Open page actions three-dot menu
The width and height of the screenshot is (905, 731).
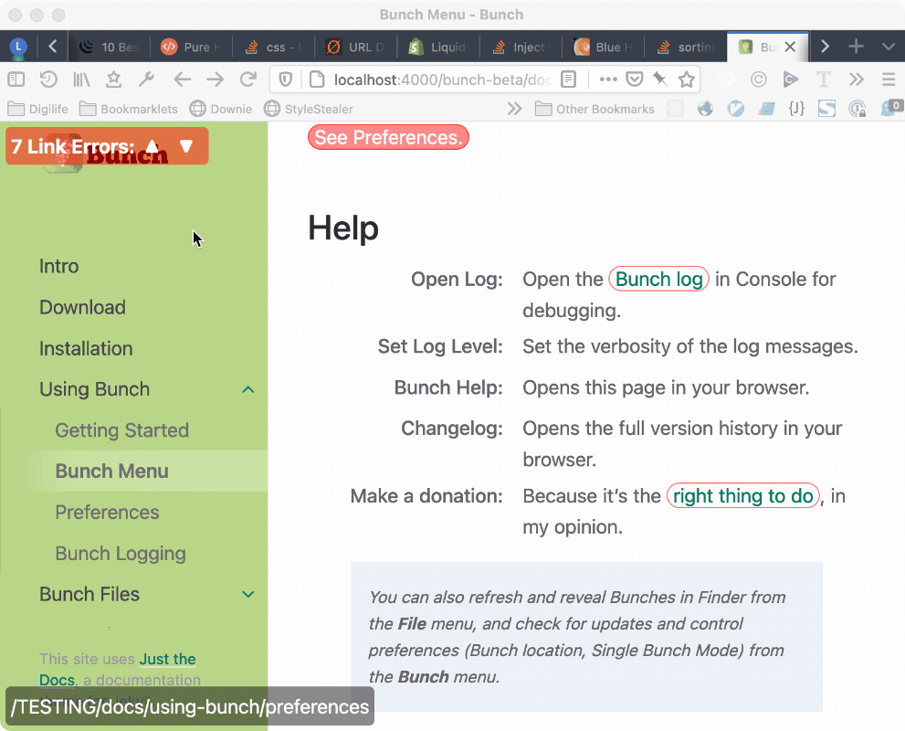608,79
